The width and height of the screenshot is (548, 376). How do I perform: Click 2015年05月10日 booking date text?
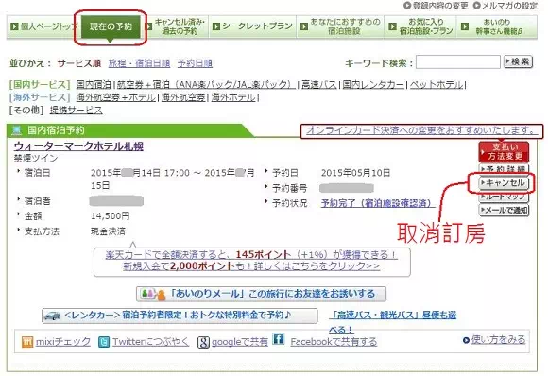click(355, 173)
